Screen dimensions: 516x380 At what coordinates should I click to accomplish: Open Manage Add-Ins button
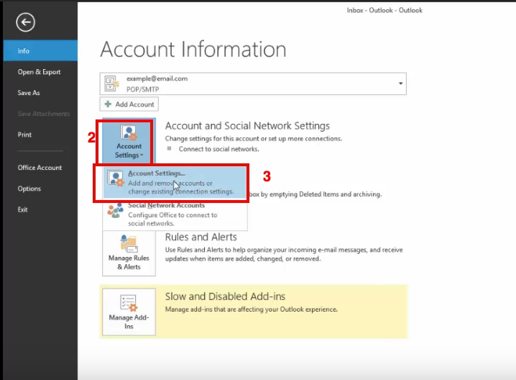(x=129, y=312)
